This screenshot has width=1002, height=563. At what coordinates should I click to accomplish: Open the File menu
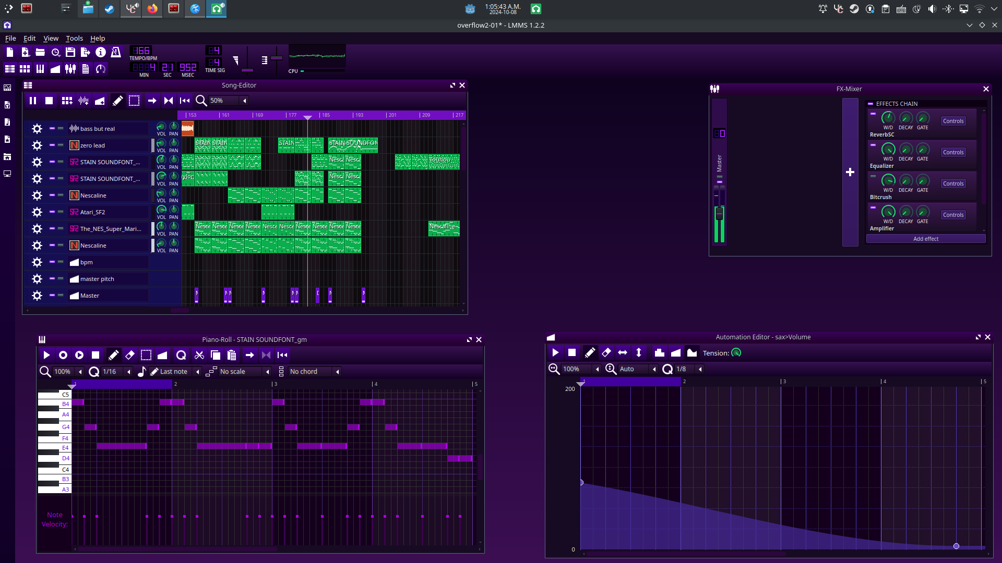pos(10,38)
